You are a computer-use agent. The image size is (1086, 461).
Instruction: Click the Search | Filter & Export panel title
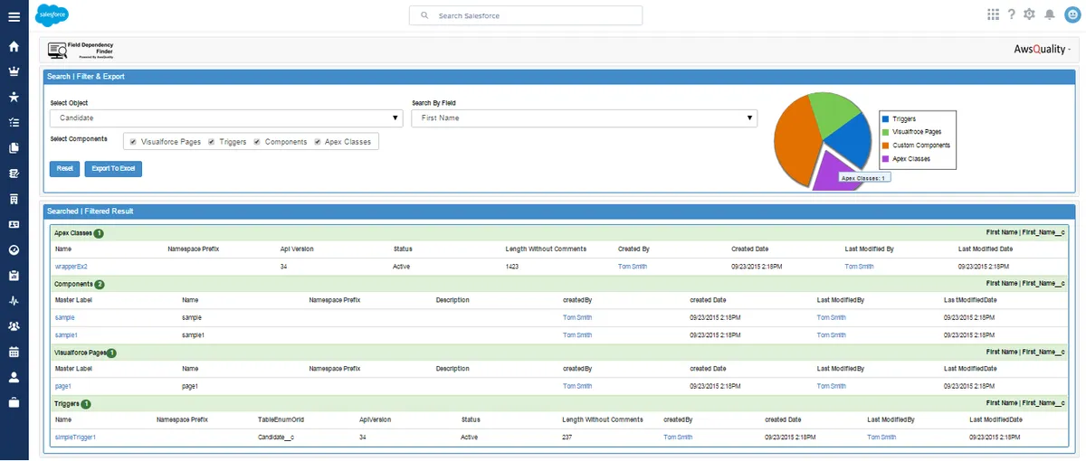click(86, 77)
